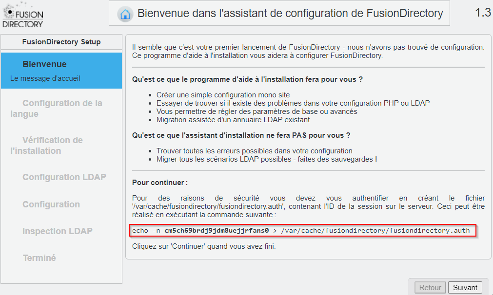
Task: Click the session ID cm5ch69brdj9jdm8uejjrfans0
Action: (217, 230)
